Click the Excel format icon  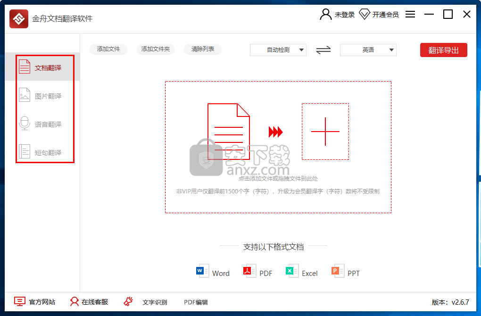292,271
